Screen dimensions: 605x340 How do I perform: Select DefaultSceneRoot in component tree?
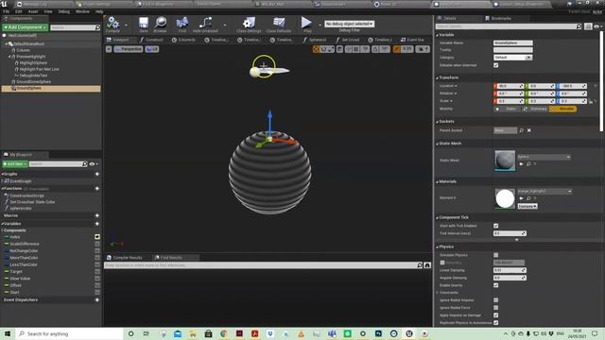tap(29, 43)
